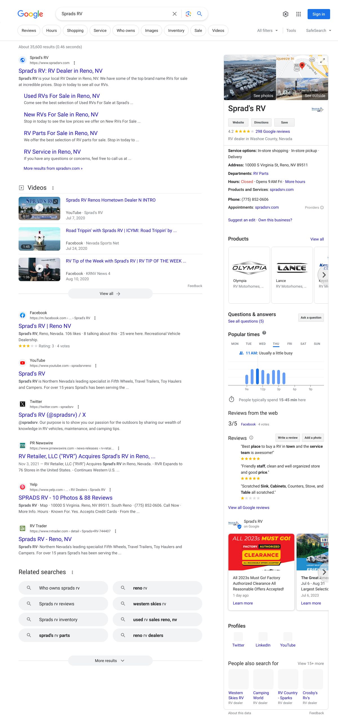Open the All filters dropdown
Screen dimensions: 338x728
pos(267,30)
